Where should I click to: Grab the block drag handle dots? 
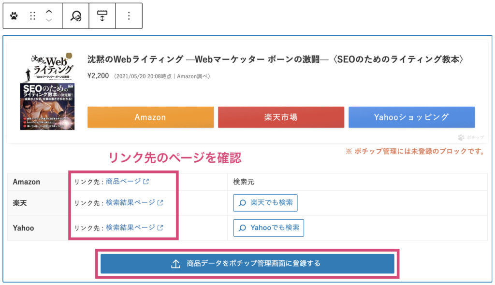tap(32, 16)
